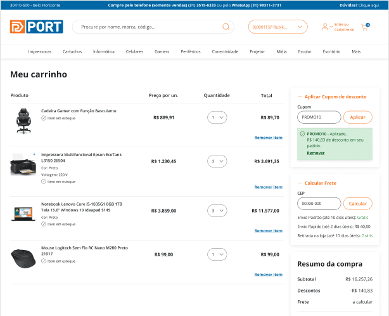This screenshot has width=389, height=316.
Task: Click the Aplicar coupon button
Action: tap(358, 117)
